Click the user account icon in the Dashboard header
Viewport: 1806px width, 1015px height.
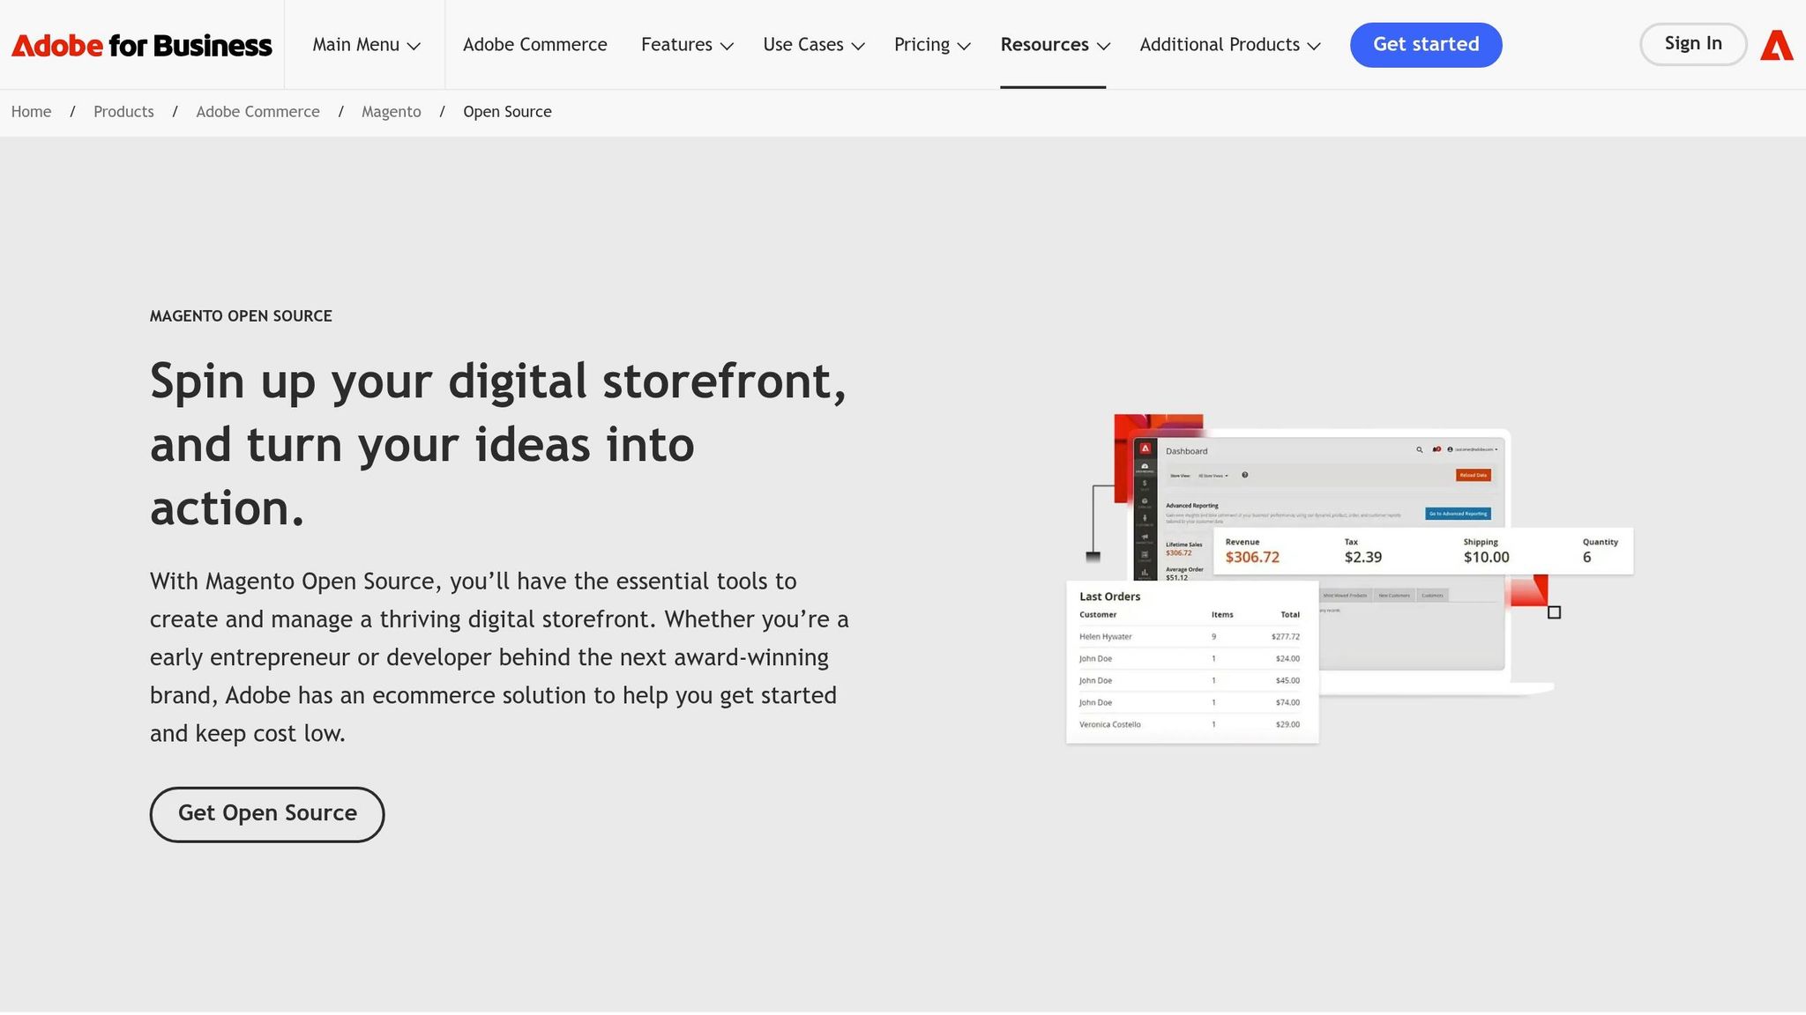pyautogui.click(x=1450, y=449)
